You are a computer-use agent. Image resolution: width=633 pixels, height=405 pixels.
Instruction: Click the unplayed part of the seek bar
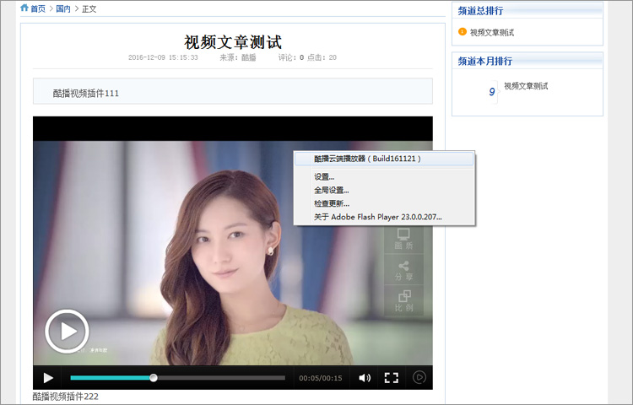[219, 378]
